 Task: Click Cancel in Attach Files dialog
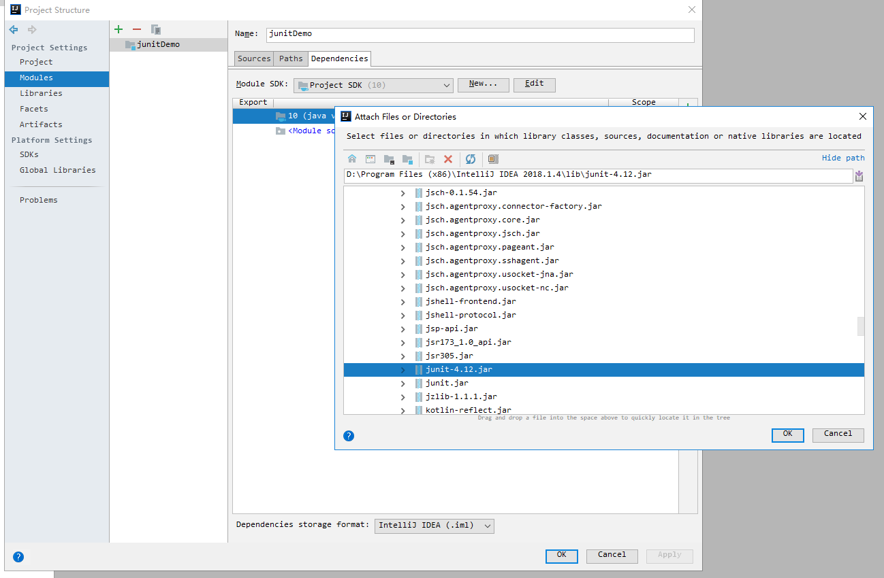838,435
